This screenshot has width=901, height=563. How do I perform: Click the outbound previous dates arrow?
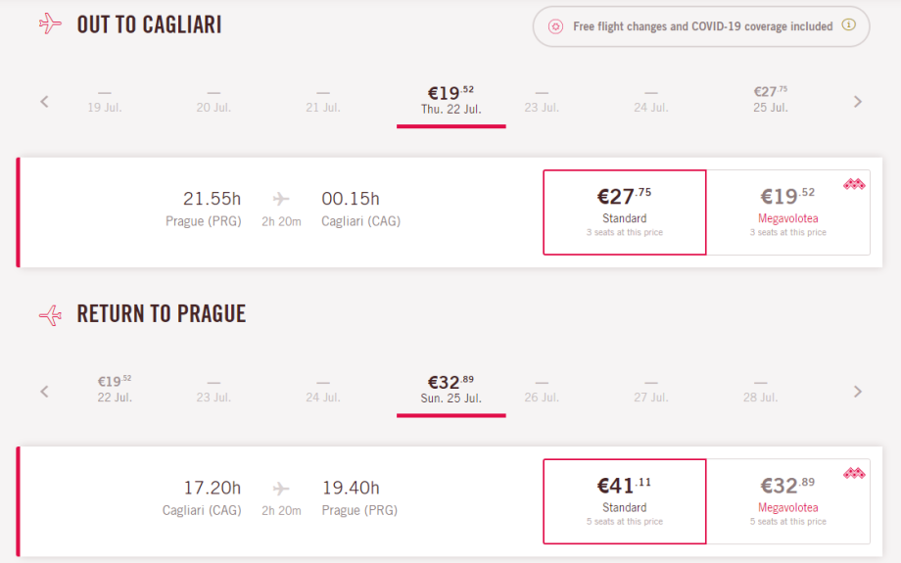click(44, 101)
